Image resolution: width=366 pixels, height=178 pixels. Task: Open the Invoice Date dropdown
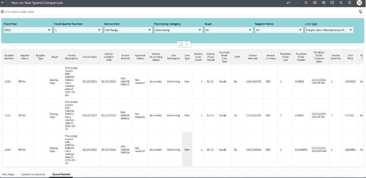[128, 30]
